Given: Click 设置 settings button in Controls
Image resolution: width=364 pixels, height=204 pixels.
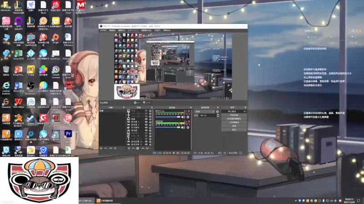Looking at the screenshot, I should coord(234,126).
